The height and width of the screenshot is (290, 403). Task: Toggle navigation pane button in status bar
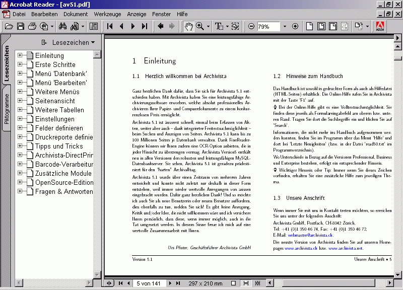pos(109,283)
